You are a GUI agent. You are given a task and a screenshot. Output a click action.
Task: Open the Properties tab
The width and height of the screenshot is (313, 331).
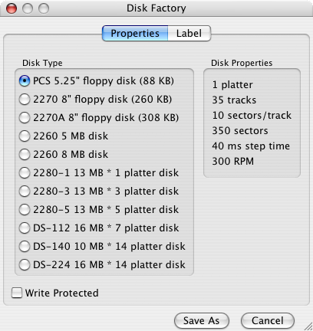coord(135,33)
